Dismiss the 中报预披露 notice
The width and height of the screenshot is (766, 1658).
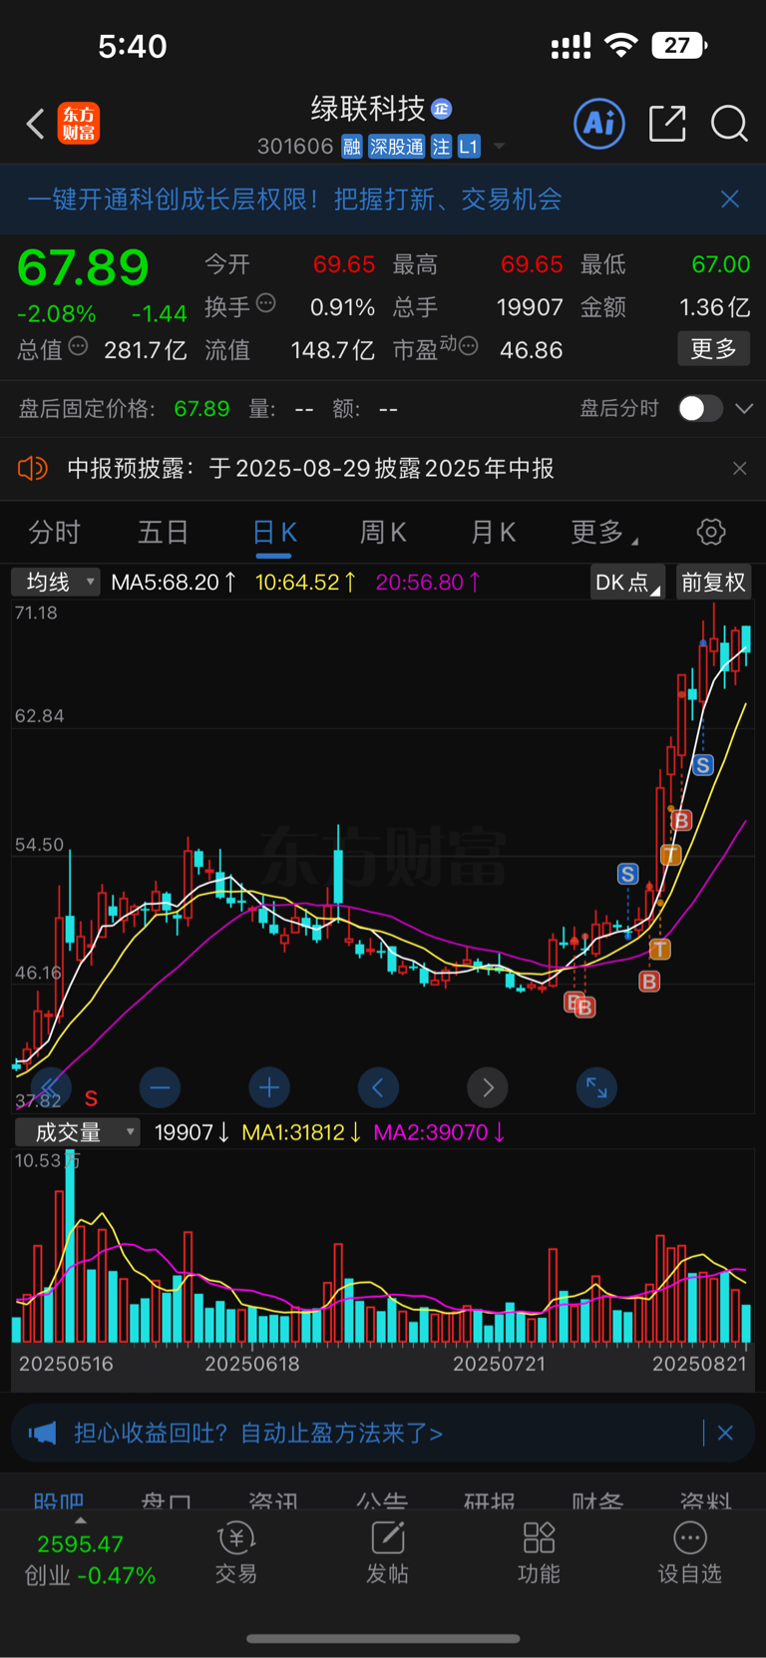coord(739,468)
